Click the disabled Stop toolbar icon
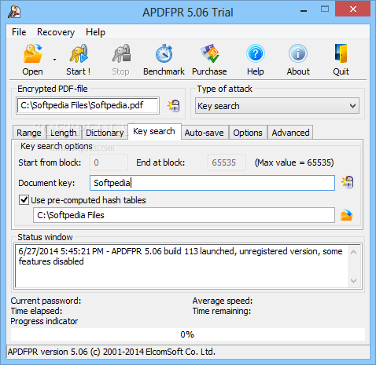Viewport: 376px width, 365px height. point(121,53)
